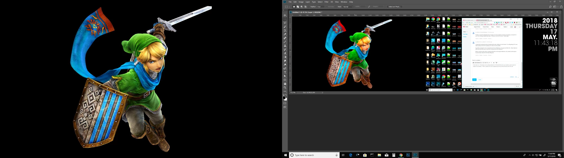The height and width of the screenshot is (158, 564).
Task: Select the Smudge tool
Action: pyautogui.click(x=285, y=61)
